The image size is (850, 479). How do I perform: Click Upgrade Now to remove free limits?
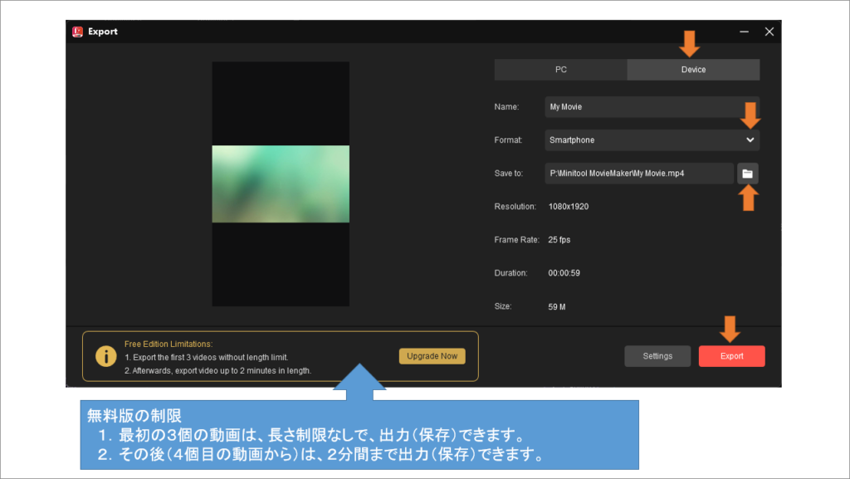[x=432, y=354]
